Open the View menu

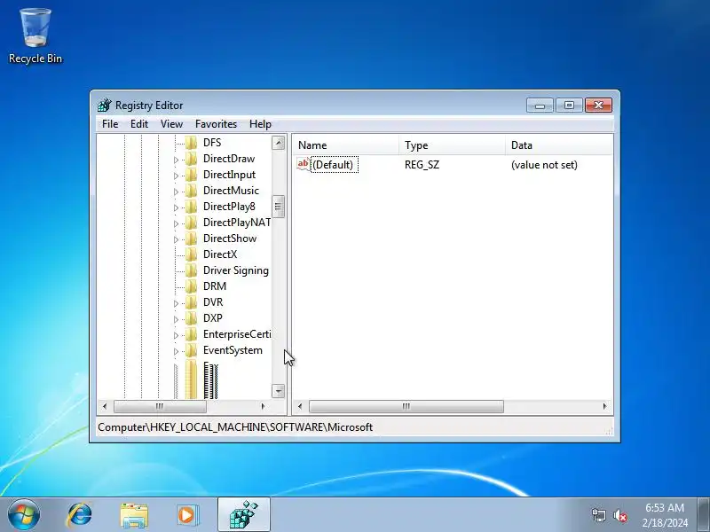point(171,124)
